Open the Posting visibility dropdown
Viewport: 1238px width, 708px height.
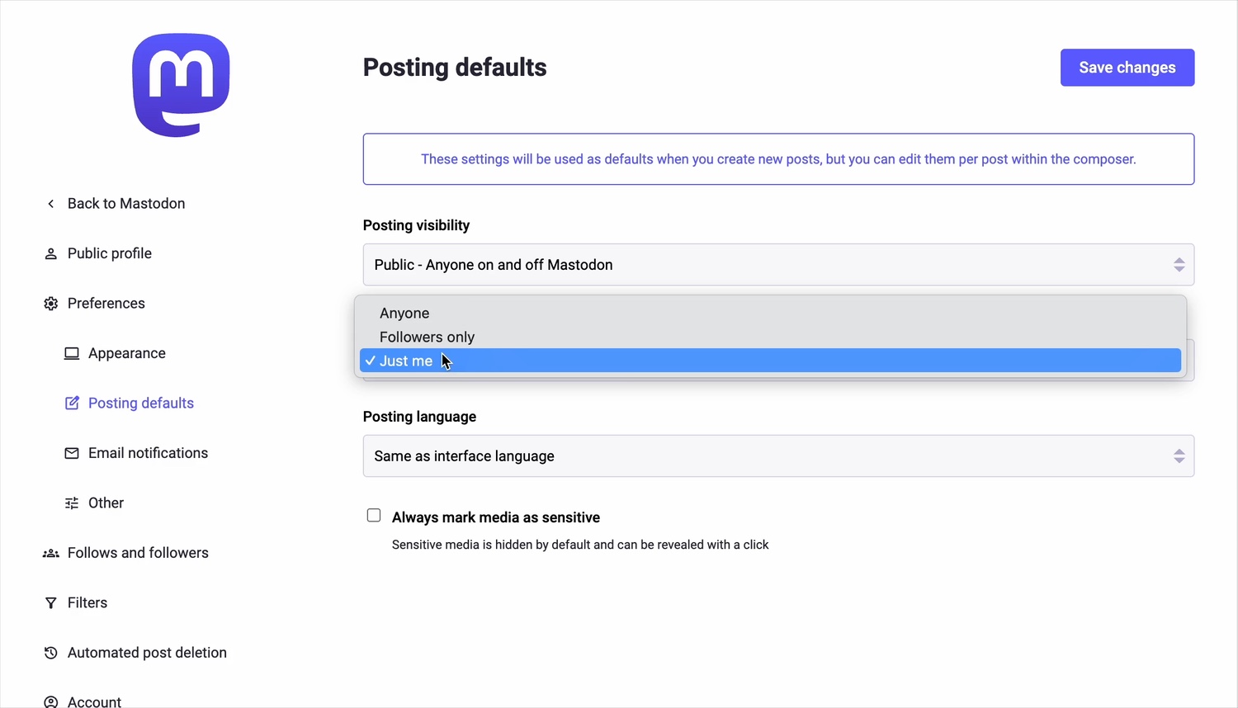click(x=777, y=265)
